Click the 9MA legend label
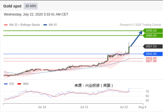The width and height of the screenshot is (163, 112). coord(26,84)
